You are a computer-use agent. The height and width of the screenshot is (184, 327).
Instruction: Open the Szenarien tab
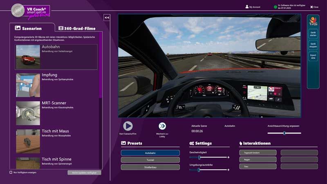[32, 28]
